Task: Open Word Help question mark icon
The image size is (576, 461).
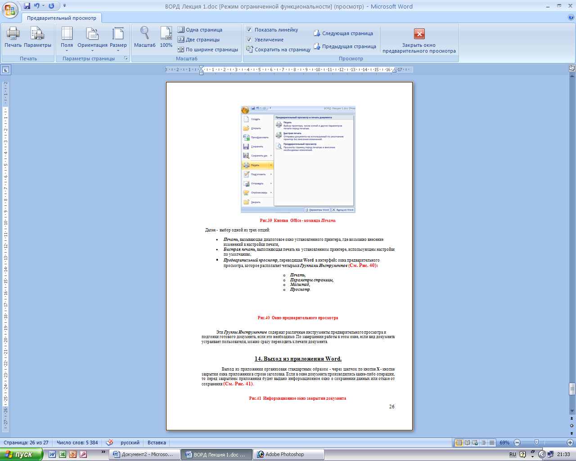Action: point(571,18)
